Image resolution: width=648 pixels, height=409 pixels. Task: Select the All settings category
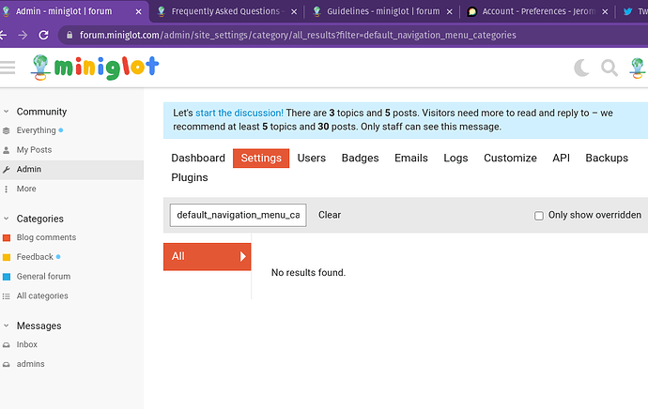point(207,257)
